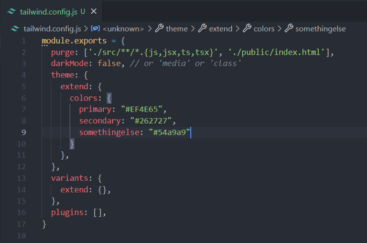Click the Tailwind icon in the tab
Image resolution: width=367 pixels, height=243 pixels.
12,11
